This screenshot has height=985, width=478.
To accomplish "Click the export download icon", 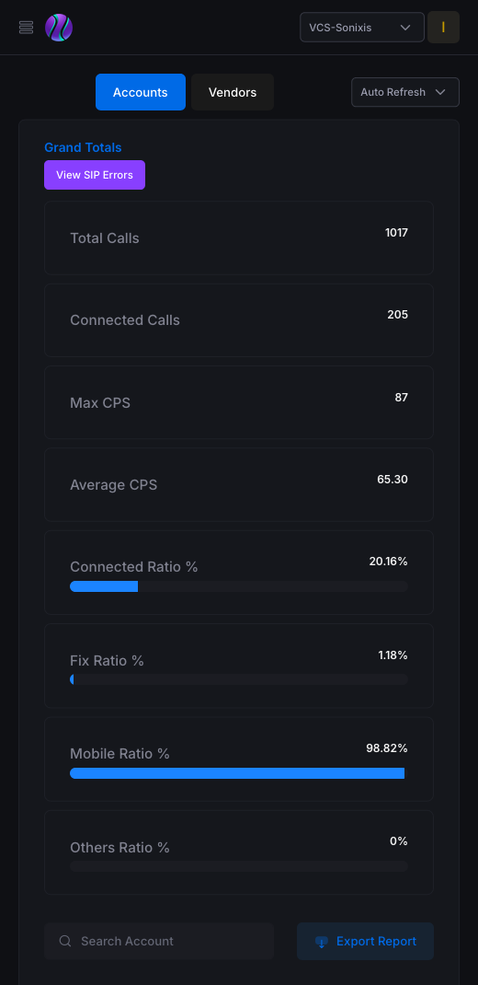I will point(322,942).
